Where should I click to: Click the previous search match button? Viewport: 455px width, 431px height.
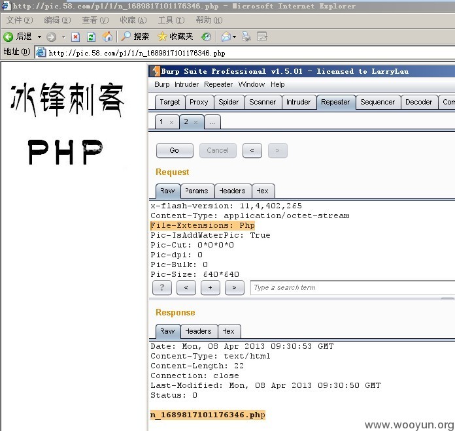[x=186, y=287]
